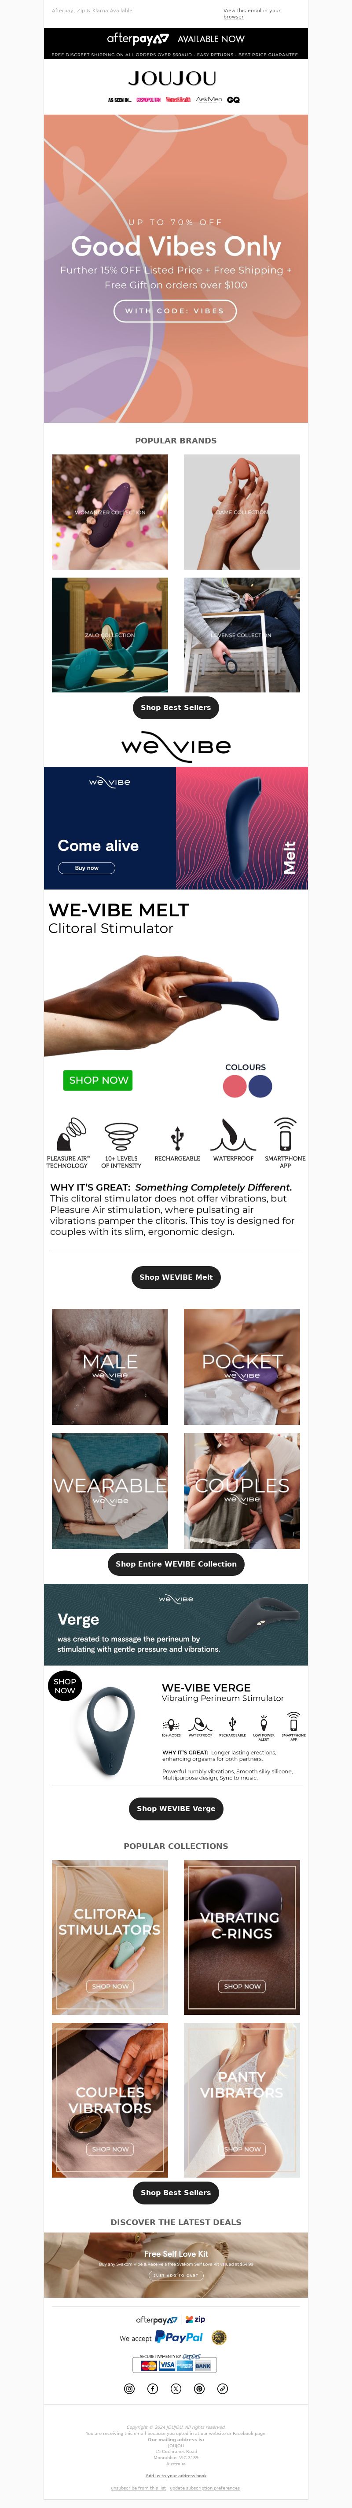Open the Instagram icon in footer

[129, 2388]
